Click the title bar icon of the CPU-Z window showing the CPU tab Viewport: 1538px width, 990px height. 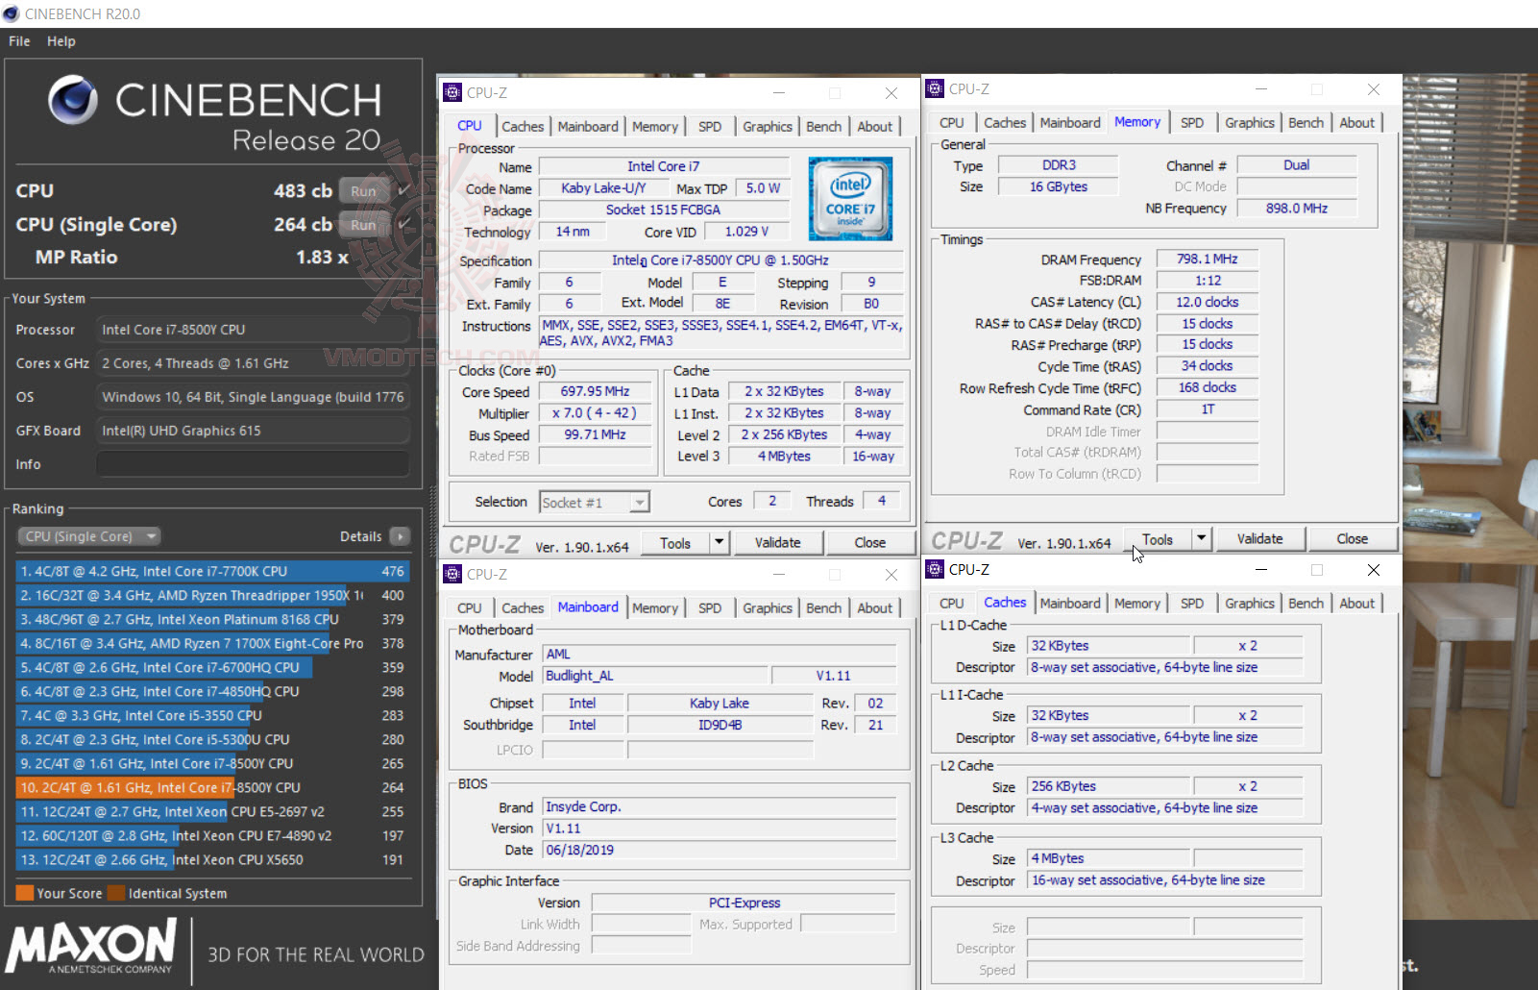(x=452, y=92)
